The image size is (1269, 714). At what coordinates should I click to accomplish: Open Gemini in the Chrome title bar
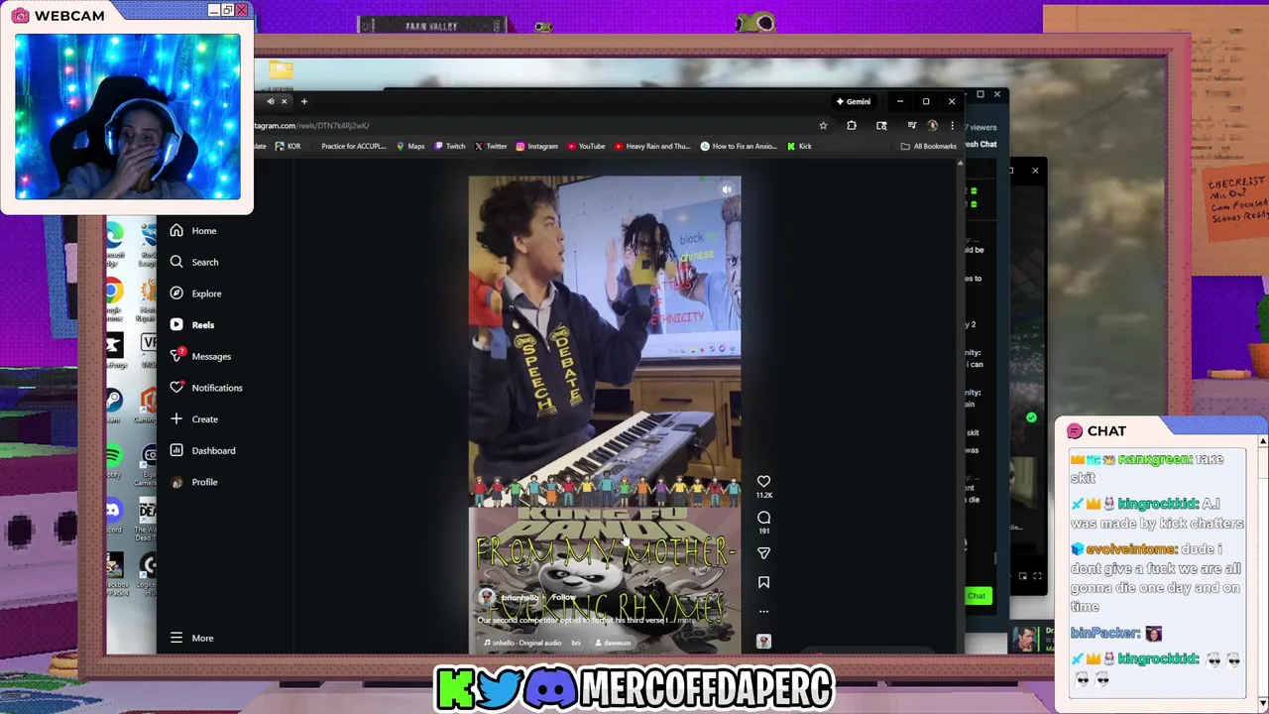point(853,101)
